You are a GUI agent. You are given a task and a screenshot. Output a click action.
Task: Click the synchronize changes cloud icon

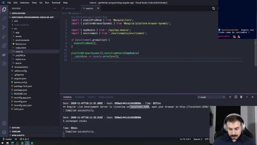pos(16,139)
